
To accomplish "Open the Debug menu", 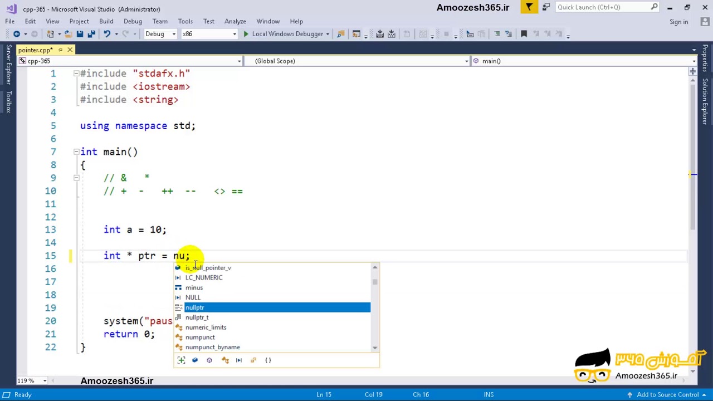I will (x=133, y=21).
